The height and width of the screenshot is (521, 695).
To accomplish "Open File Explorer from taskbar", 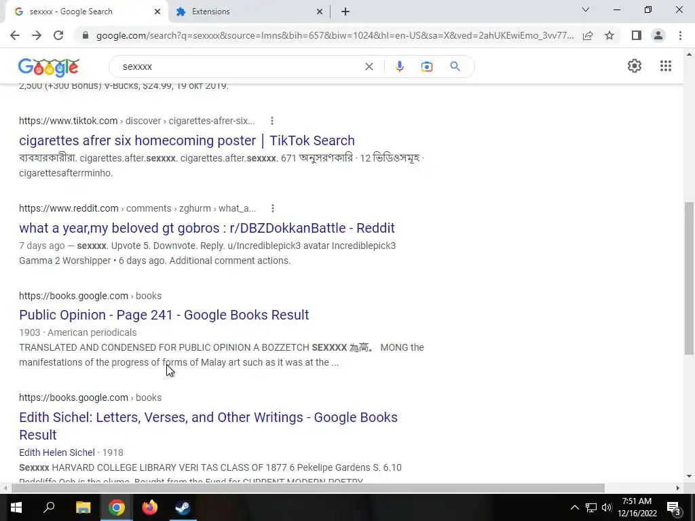I will pyautogui.click(x=83, y=507).
